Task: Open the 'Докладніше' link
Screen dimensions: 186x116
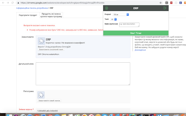Action: point(140,50)
